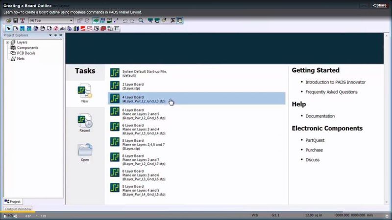This screenshot has height=220, width=392.
Task: Choose 6 Layer Board Planes 2 and 5
Action: click(196, 114)
